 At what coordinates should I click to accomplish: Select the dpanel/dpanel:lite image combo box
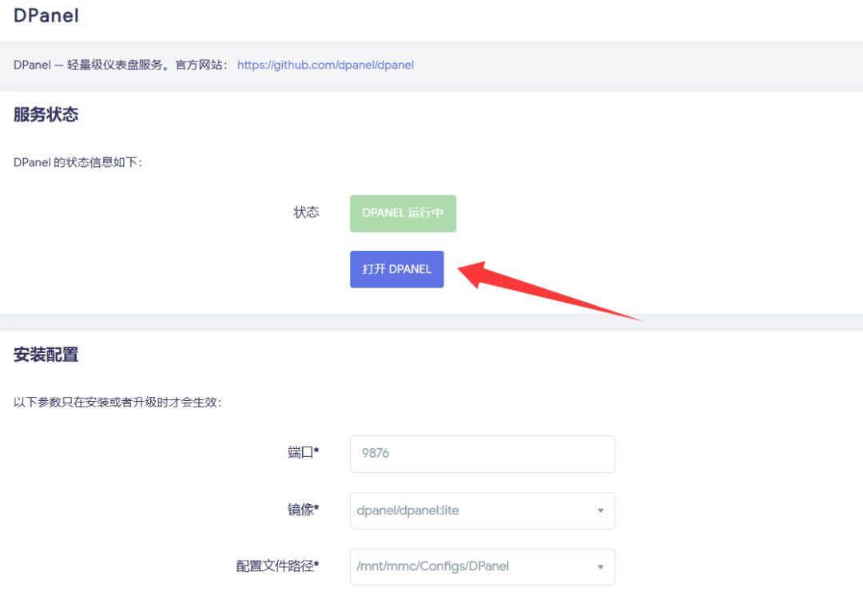tap(471, 510)
